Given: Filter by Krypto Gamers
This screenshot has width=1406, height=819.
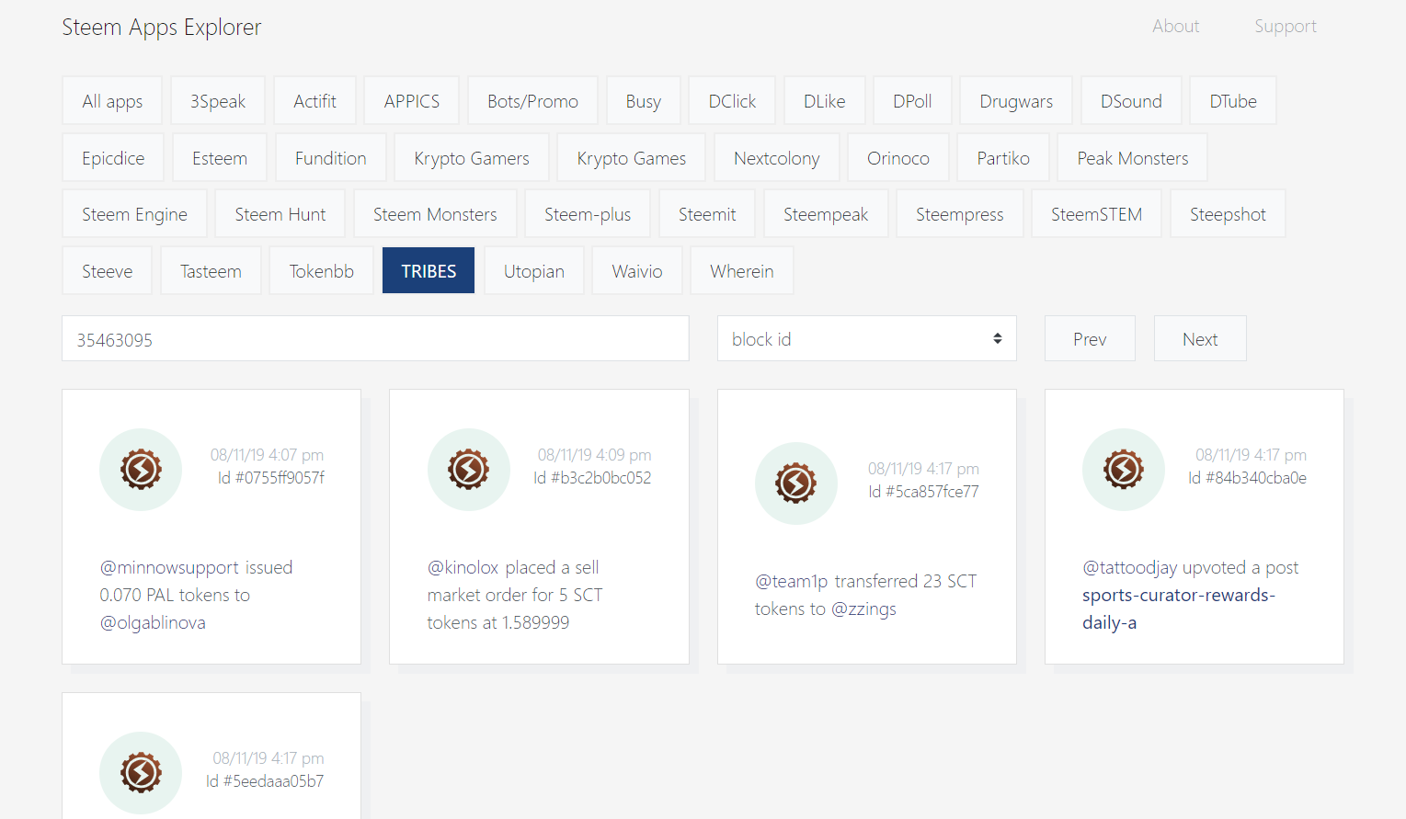Looking at the screenshot, I should (472, 158).
